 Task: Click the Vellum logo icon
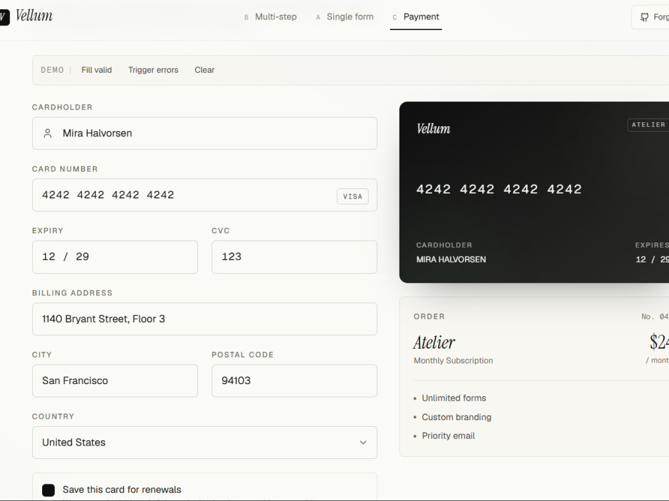click(4, 17)
